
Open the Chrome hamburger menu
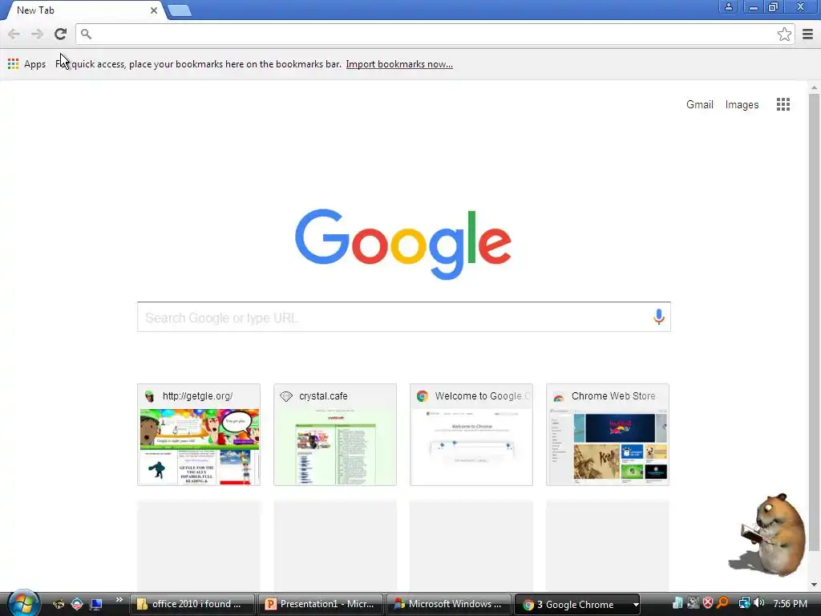tap(807, 34)
